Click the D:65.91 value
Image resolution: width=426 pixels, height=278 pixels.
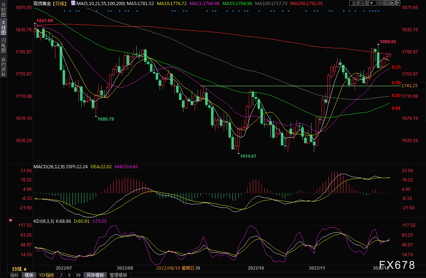[x=81, y=221]
